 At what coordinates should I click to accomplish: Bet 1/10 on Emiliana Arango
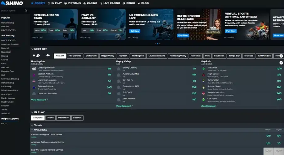(268, 136)
